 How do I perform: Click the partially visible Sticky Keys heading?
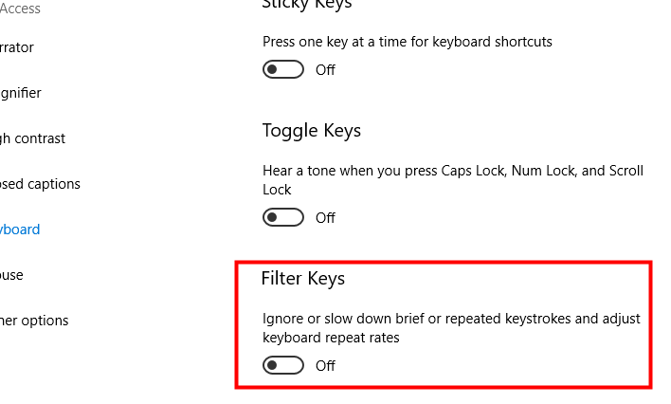306,5
